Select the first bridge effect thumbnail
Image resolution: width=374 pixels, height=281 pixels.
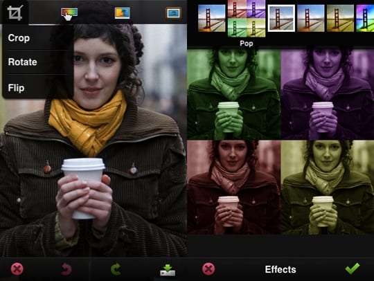[x=212, y=19]
